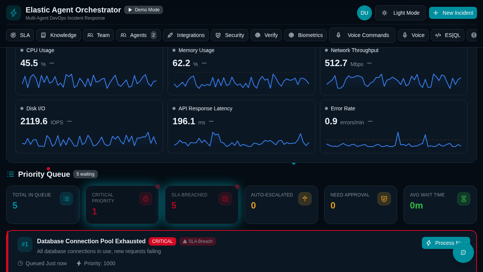
Task: Select the Total In Queue card
Action: pyautogui.click(x=43, y=205)
